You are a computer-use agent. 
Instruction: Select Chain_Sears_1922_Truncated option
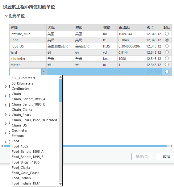point(34,120)
